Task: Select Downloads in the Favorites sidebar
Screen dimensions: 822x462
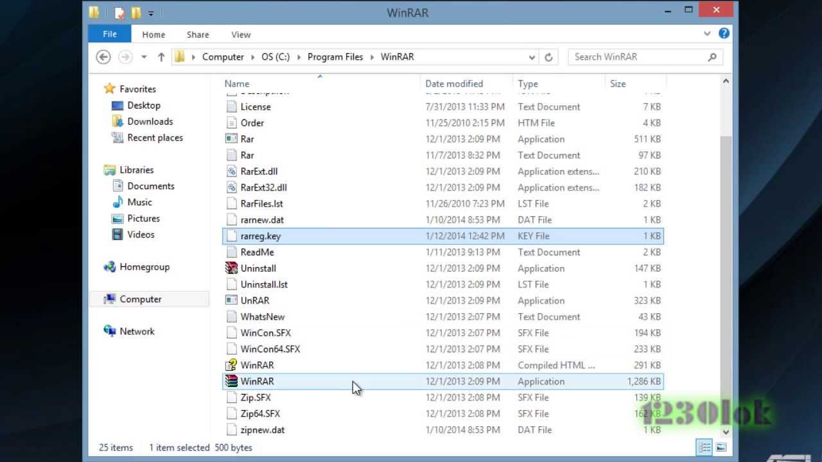Action: tap(150, 121)
